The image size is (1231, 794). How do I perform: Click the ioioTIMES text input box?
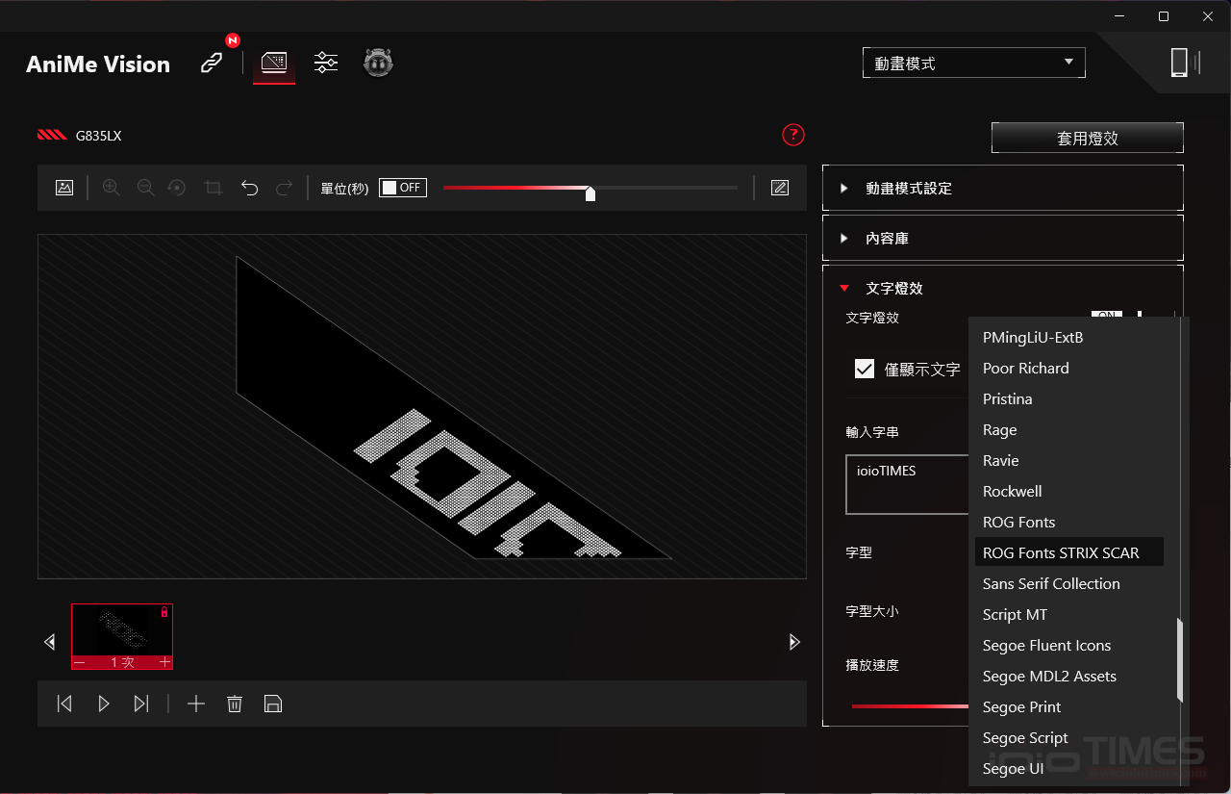(908, 485)
